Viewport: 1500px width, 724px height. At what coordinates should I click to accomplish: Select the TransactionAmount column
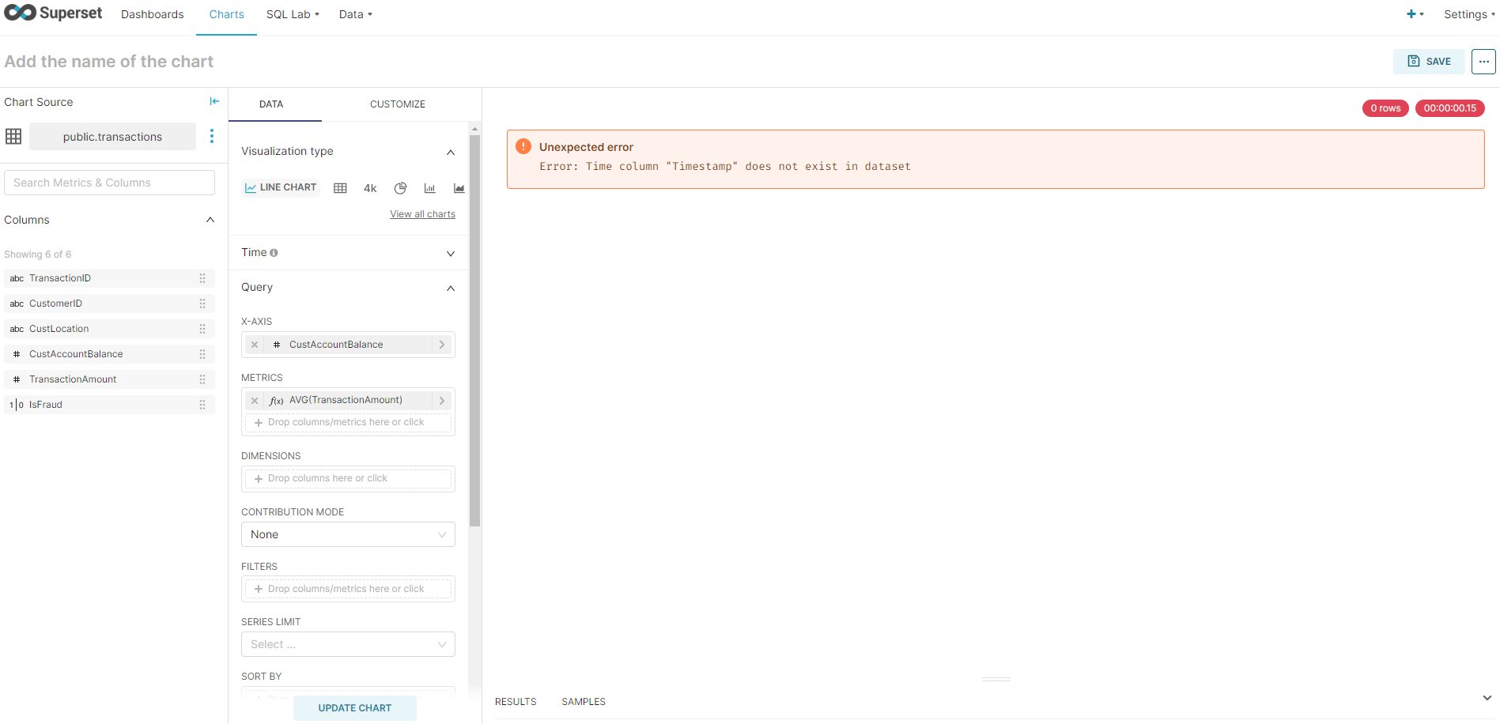point(109,379)
